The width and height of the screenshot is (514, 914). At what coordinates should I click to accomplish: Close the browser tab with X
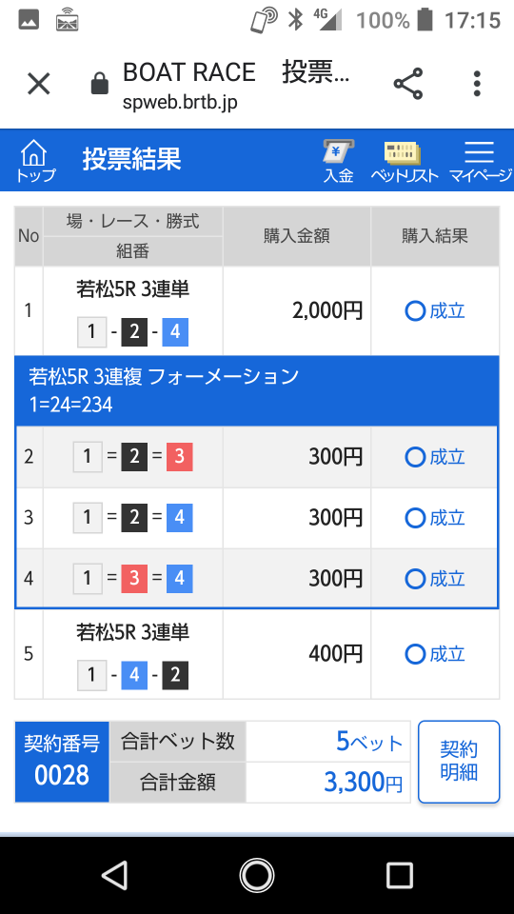[x=39, y=84]
